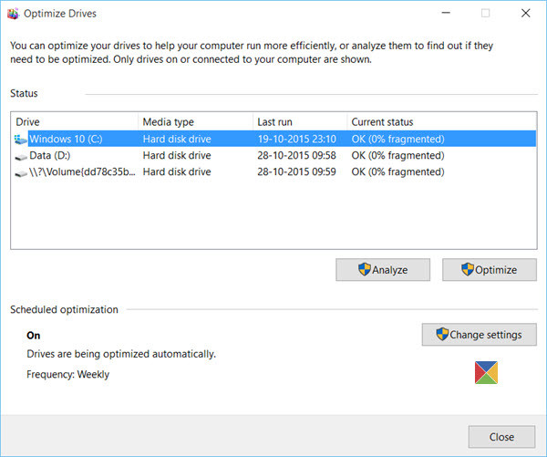Open Change settings for scheduled optimization
Screen dimensions: 547x457
point(479,335)
